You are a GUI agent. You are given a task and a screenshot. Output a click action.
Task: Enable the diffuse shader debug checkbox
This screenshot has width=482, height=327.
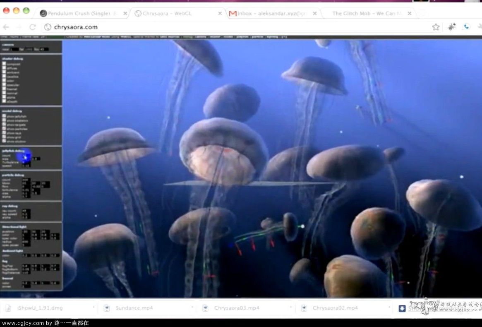tap(5, 68)
